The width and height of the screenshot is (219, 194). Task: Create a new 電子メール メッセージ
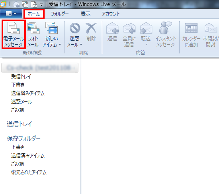click(14, 34)
